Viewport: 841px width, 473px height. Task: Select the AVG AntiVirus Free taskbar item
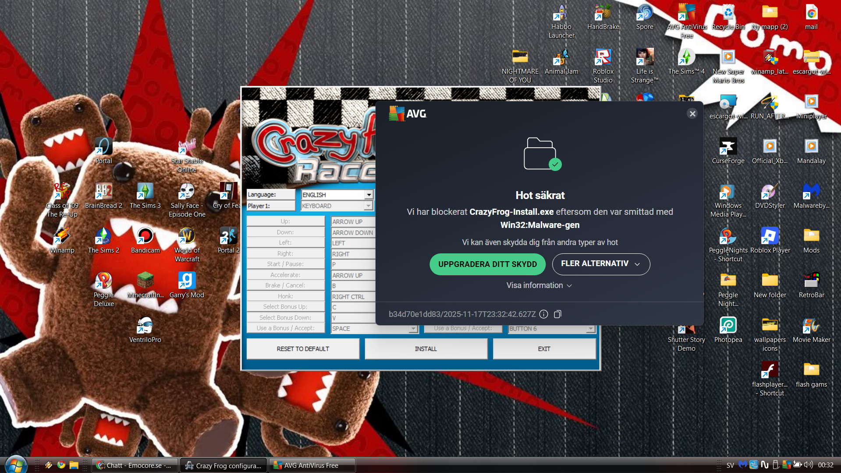(x=312, y=465)
